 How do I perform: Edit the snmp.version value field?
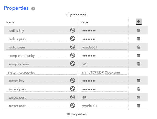click(x=104, y=64)
